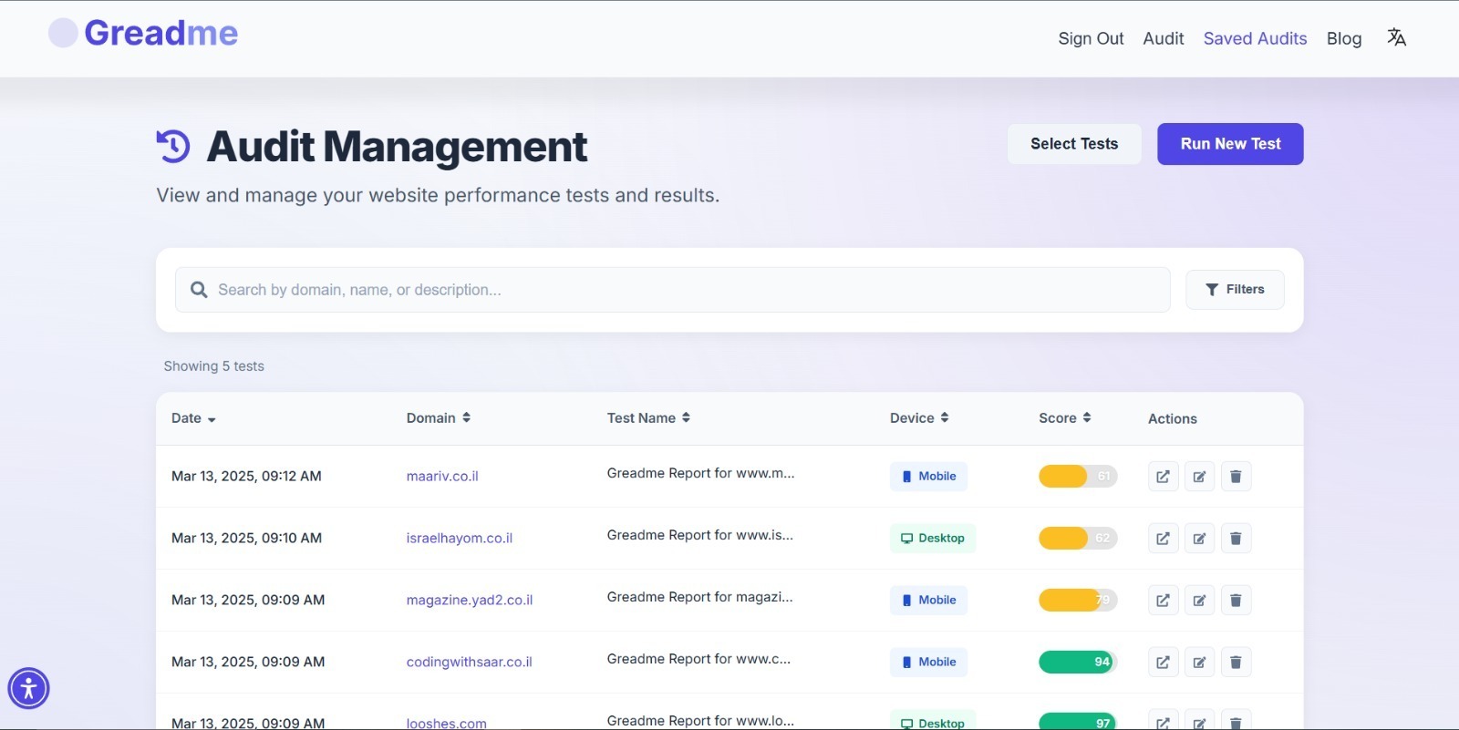1459x730 pixels.
Task: Open the Filters panel
Action: pos(1235,290)
